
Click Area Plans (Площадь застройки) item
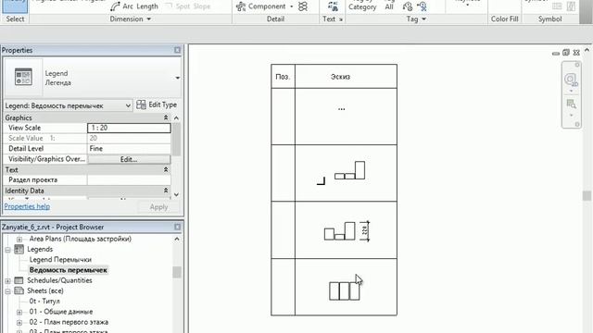(x=81, y=239)
